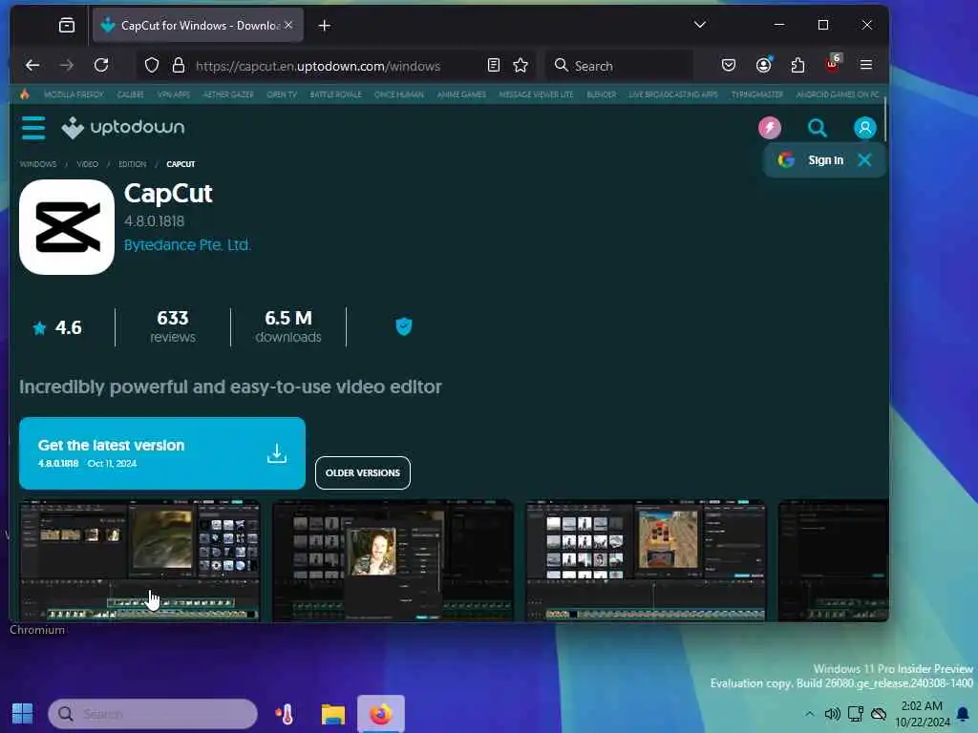Open the Uptodown hamburger menu

click(33, 128)
